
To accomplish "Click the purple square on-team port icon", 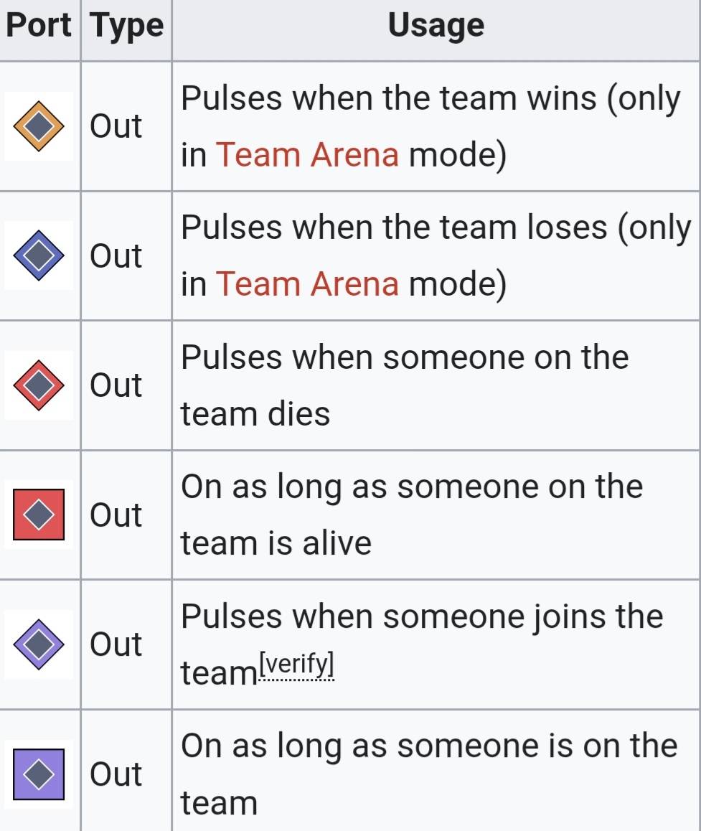I will 39,774.
